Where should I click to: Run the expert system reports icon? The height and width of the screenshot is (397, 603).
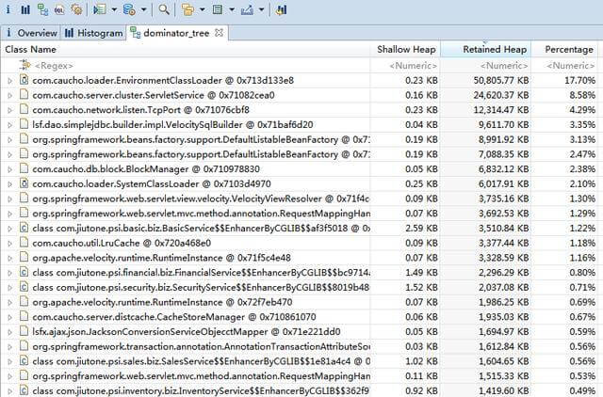[x=100, y=9]
